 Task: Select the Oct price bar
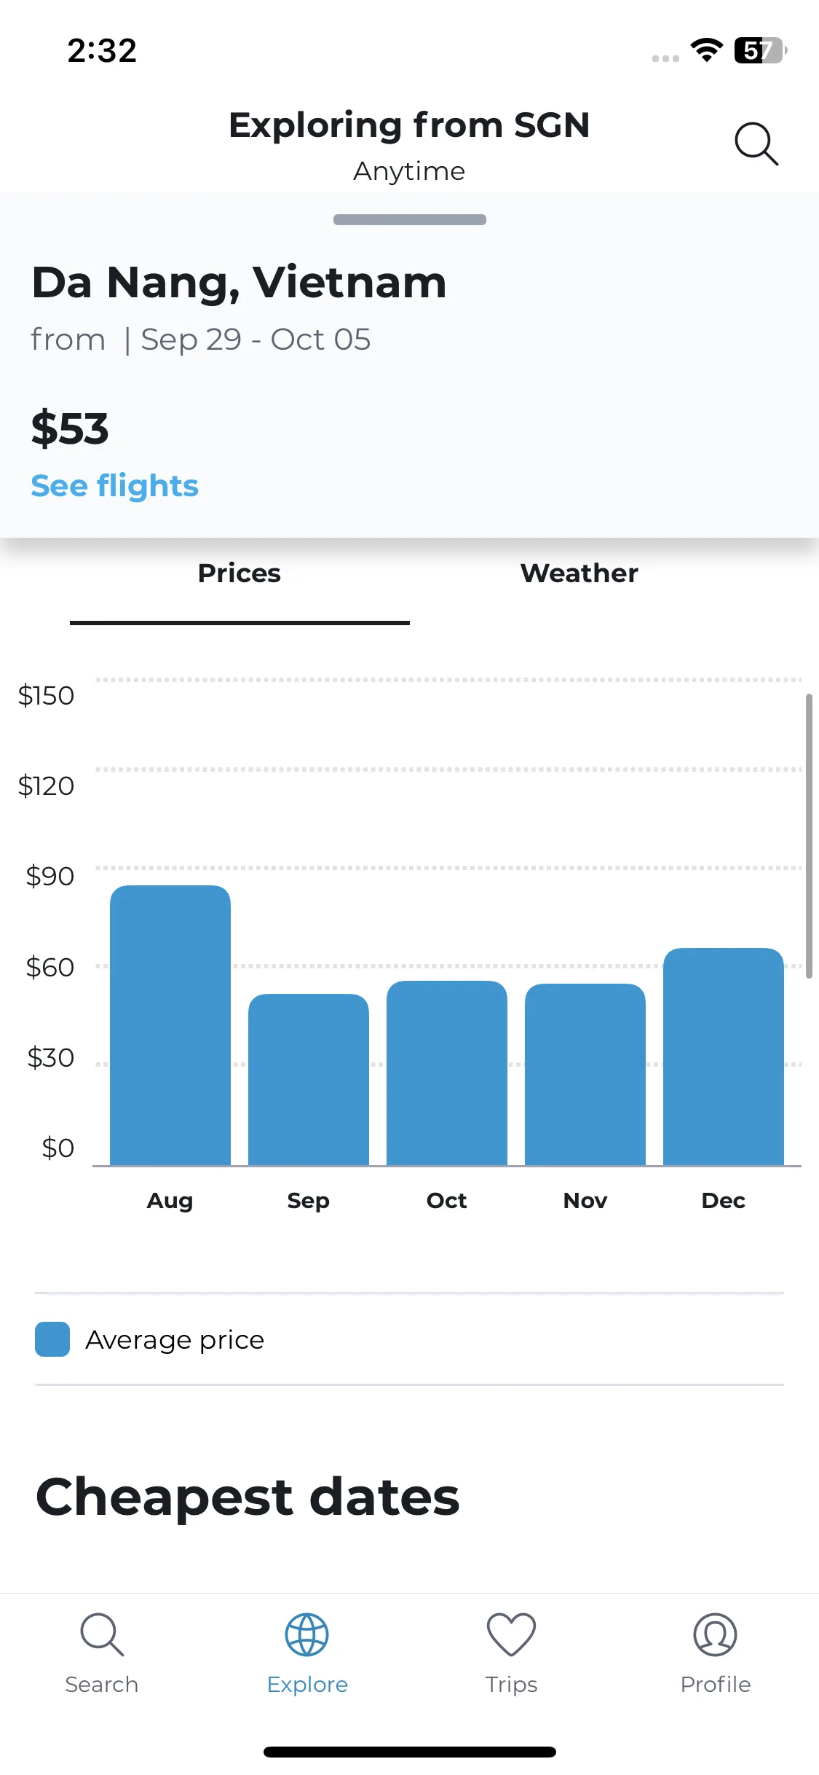[447, 1073]
